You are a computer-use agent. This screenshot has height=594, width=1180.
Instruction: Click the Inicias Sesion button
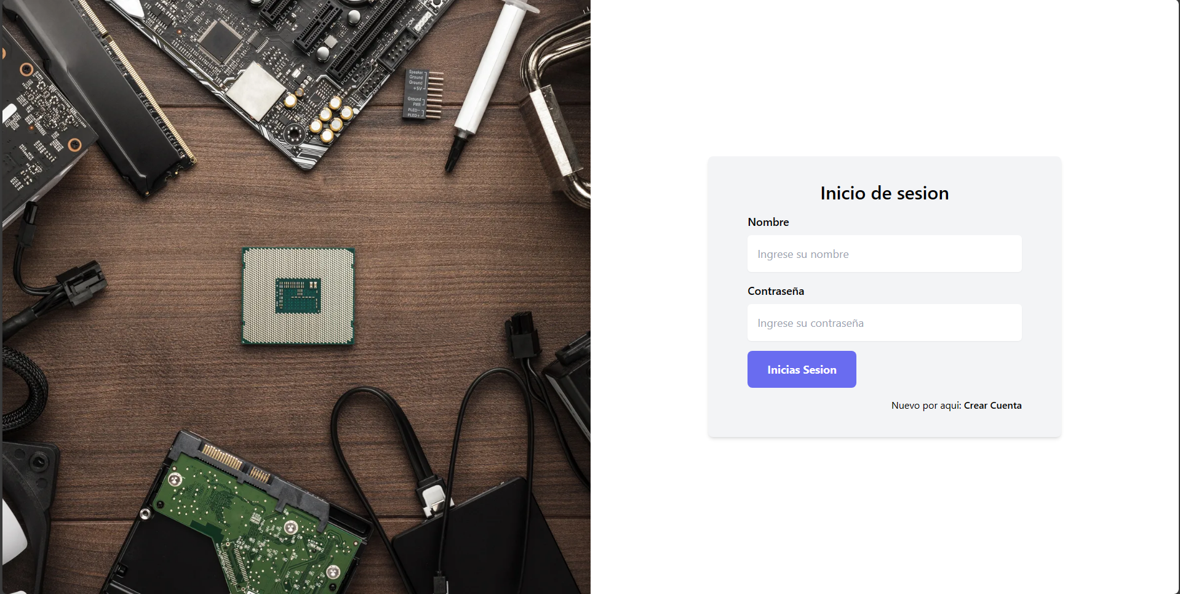click(x=802, y=369)
